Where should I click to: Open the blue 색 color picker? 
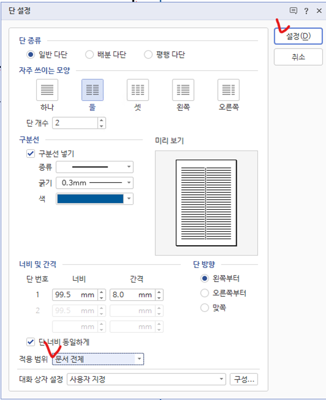[95, 199]
